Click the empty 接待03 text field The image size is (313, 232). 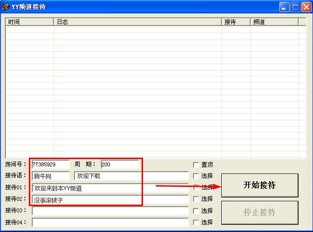click(x=110, y=211)
